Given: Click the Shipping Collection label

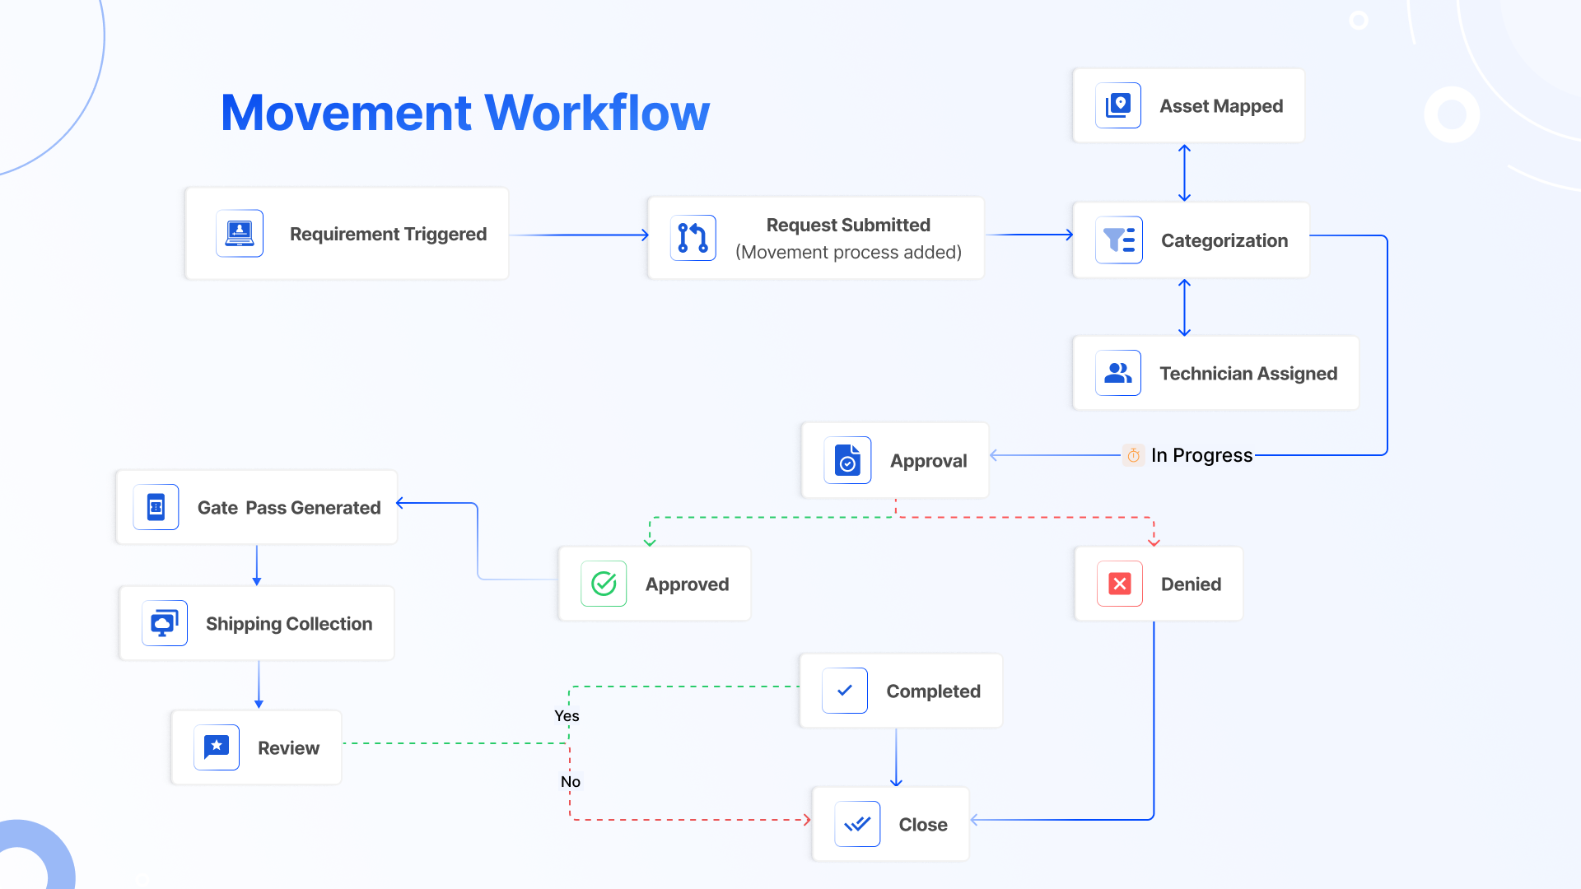Looking at the screenshot, I should click(x=289, y=624).
